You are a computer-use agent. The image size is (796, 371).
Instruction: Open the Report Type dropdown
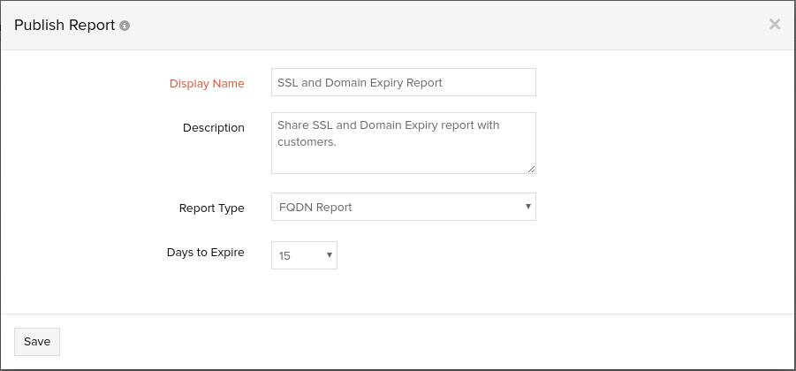pyautogui.click(x=403, y=207)
